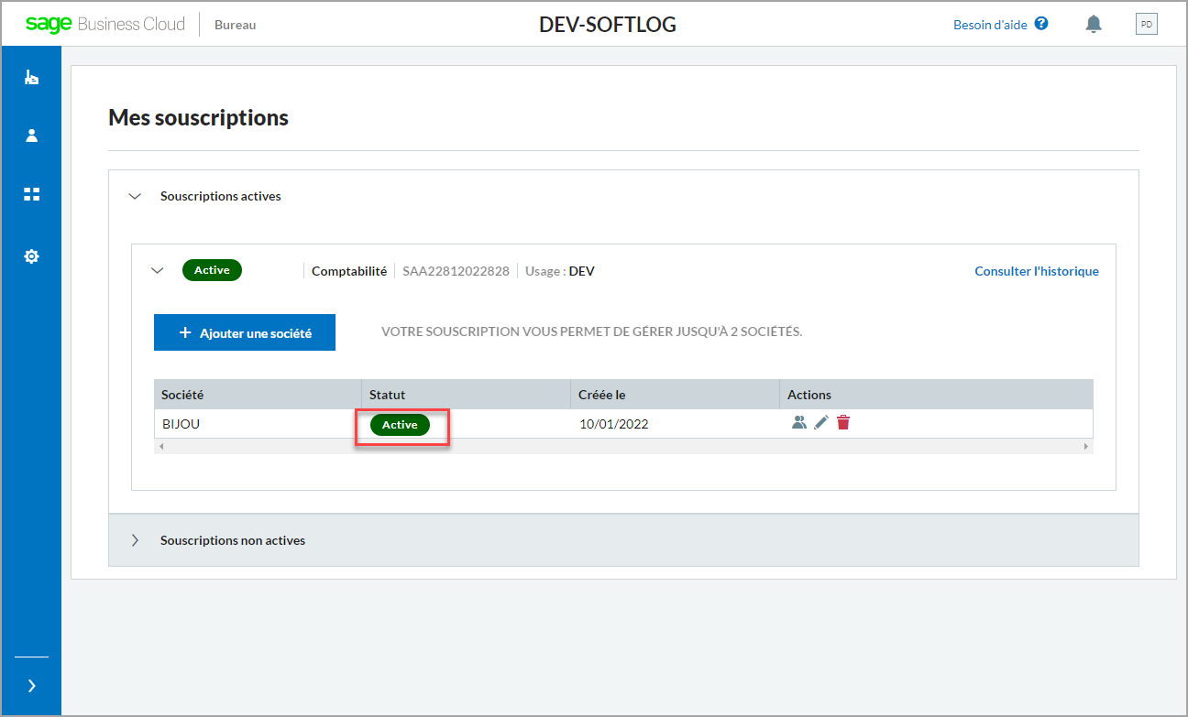Click the right arrow of the table scrollbar
1188x717 pixels.
point(1086,446)
